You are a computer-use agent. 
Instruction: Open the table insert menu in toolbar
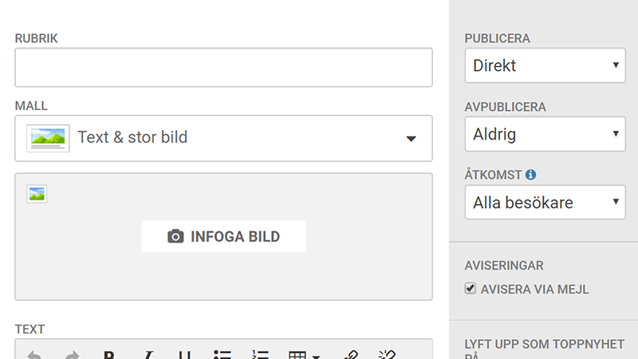click(304, 356)
